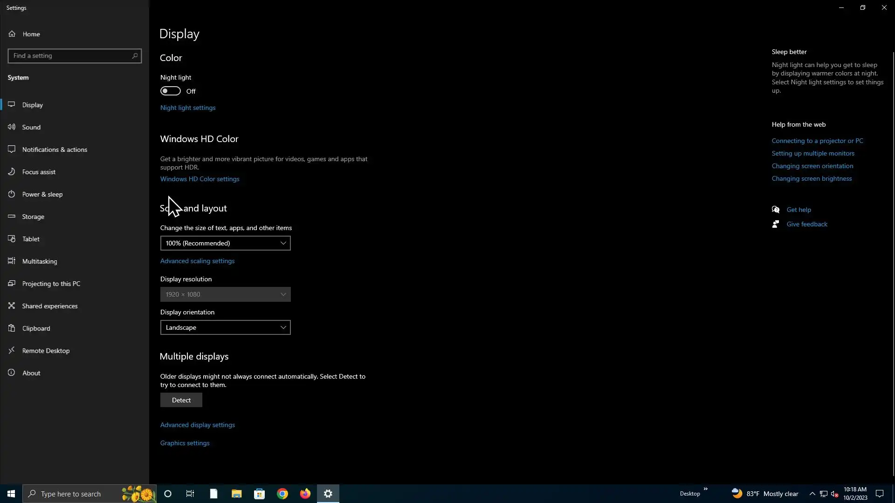Select Multitasking in the sidebar

tap(40, 261)
